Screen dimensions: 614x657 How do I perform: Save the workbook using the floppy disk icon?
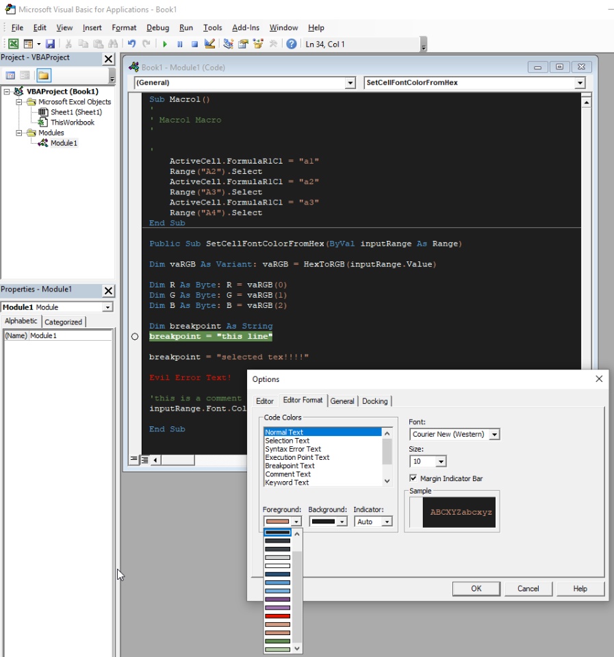[x=50, y=44]
